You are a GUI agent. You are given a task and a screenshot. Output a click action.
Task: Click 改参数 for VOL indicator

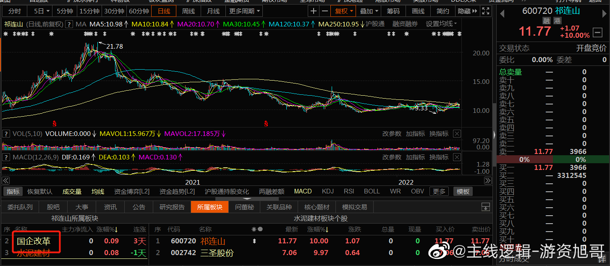pyautogui.click(x=392, y=134)
